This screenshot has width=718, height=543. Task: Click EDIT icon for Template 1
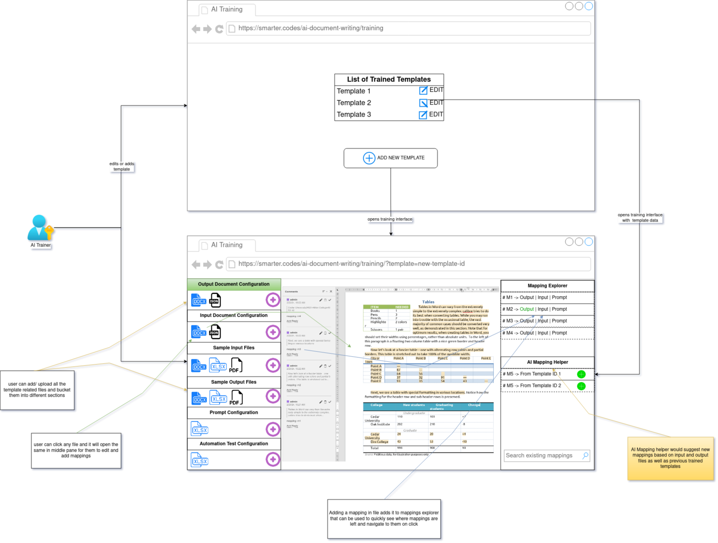click(423, 90)
